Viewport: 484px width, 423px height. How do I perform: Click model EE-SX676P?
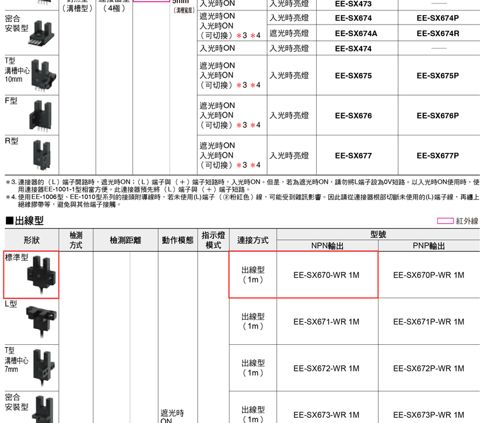pyautogui.click(x=437, y=116)
